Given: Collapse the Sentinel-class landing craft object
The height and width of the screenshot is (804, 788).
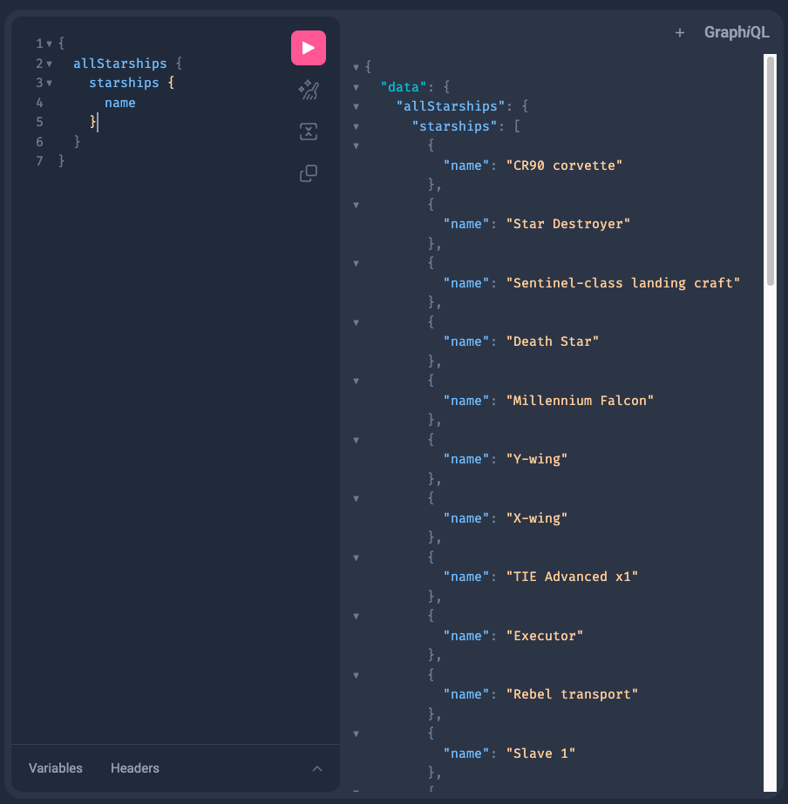Looking at the screenshot, I should click(356, 264).
